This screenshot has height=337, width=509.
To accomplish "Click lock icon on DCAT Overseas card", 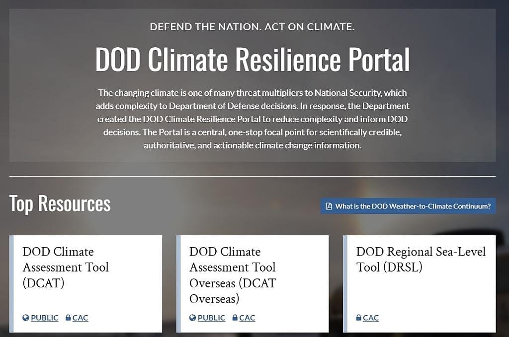I will 235,318.
